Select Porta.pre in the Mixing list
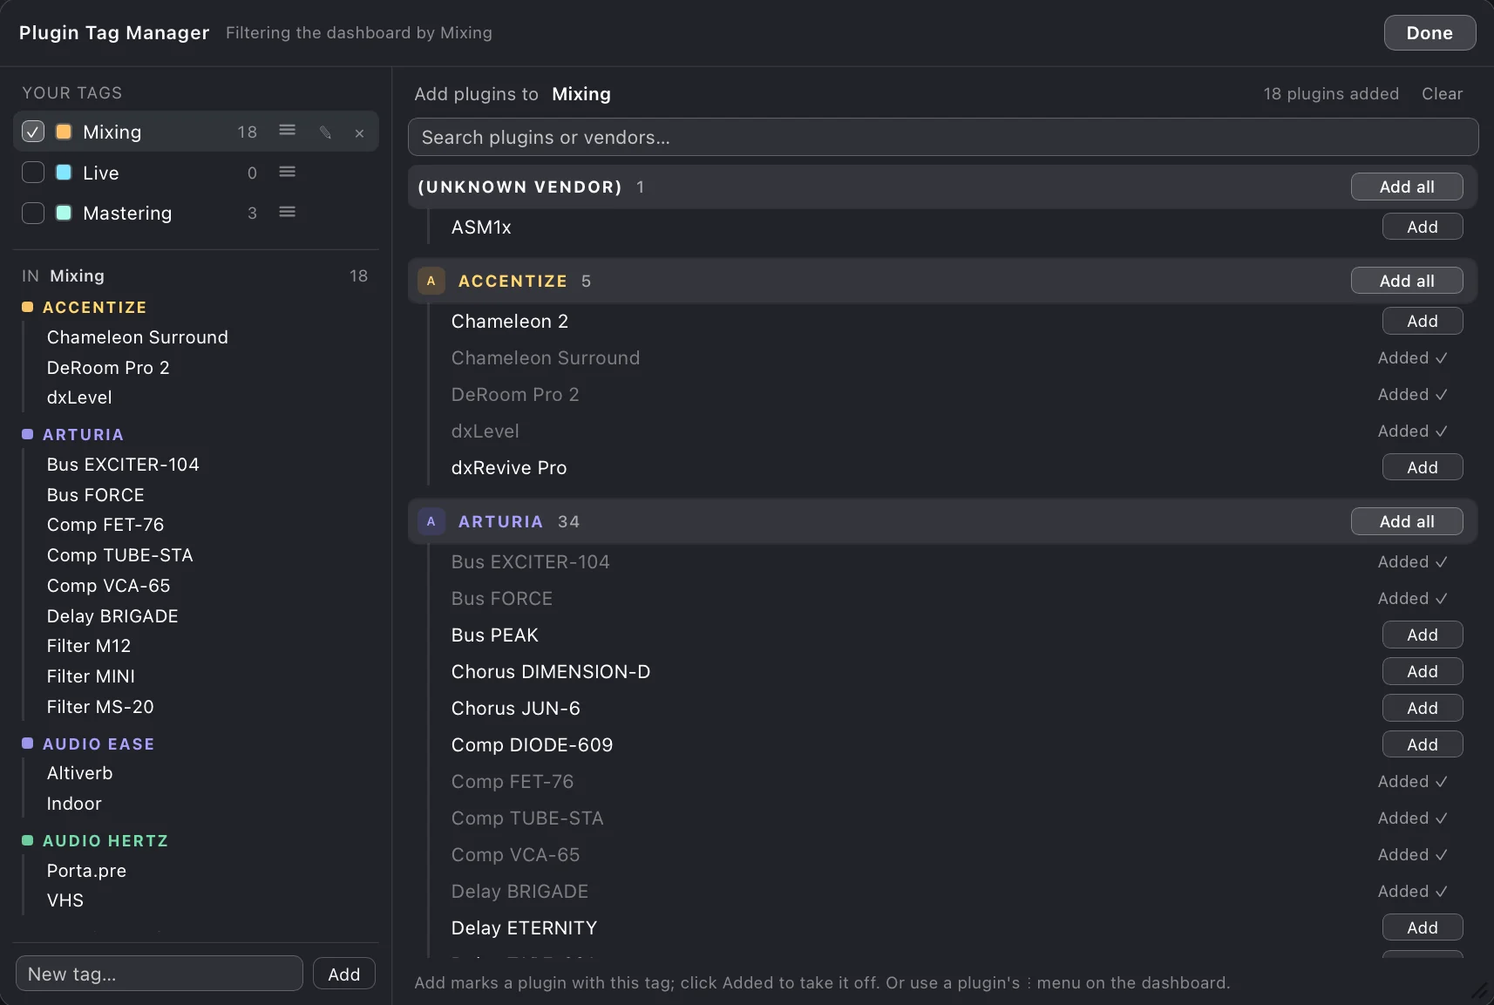Screen dimensions: 1494x1005 (x=86, y=871)
